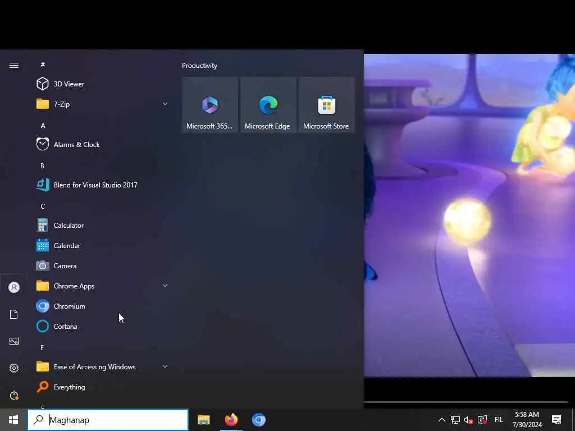Click the video progress bar
Image resolution: width=575 pixels, height=431 pixels.
click(466, 402)
